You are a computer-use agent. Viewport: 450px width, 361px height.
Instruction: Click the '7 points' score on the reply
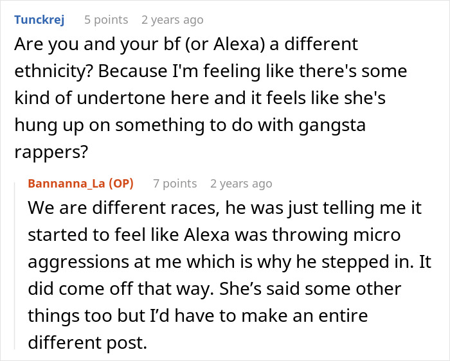[175, 184]
